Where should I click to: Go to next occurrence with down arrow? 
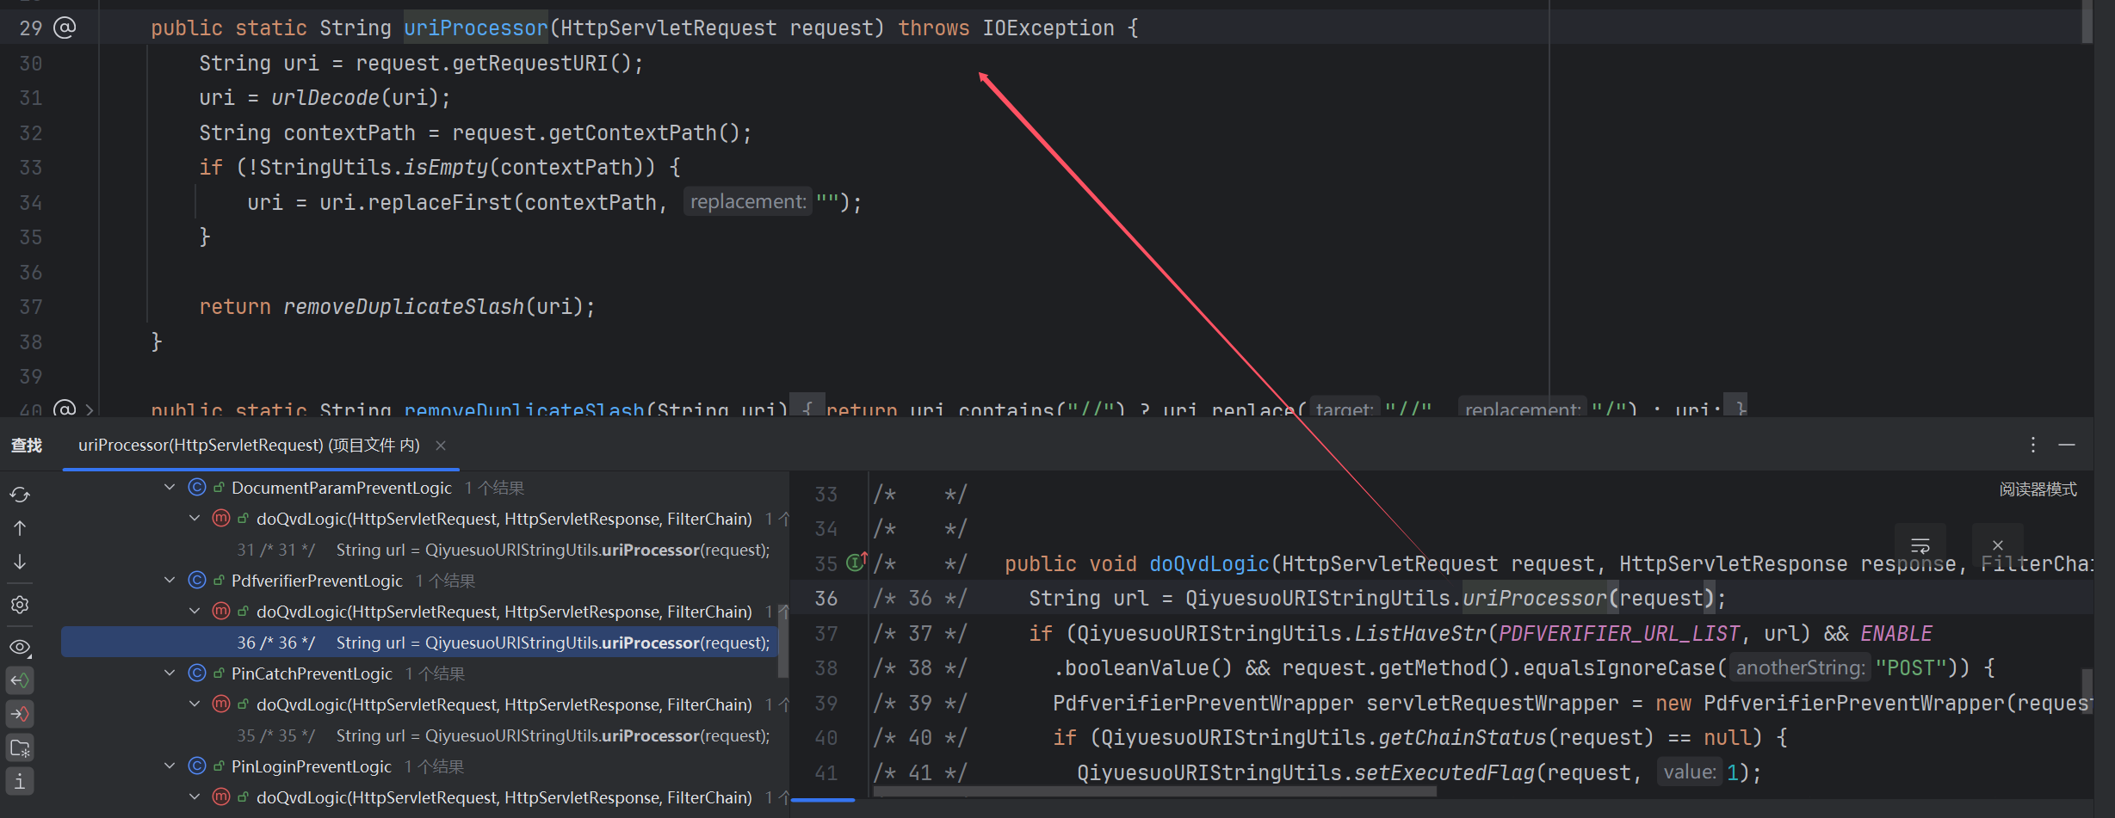[x=20, y=562]
